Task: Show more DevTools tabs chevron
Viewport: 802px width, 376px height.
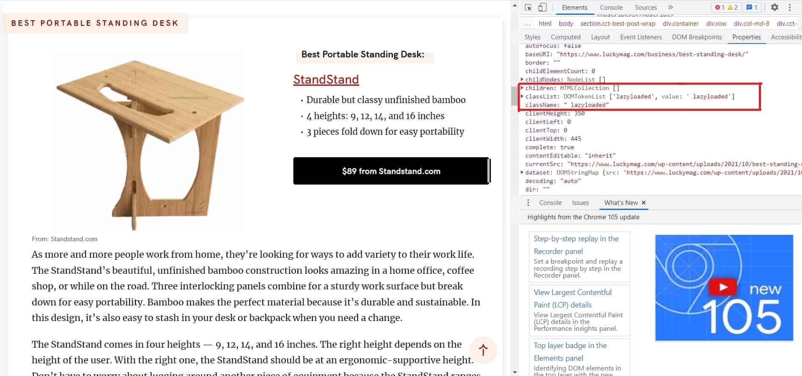Action: 670,7
